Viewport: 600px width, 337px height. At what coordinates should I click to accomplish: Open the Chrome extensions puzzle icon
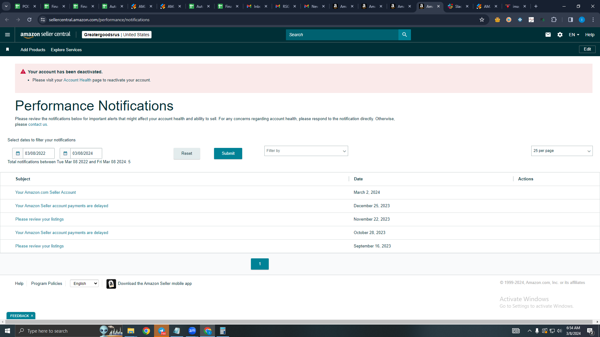(x=554, y=20)
